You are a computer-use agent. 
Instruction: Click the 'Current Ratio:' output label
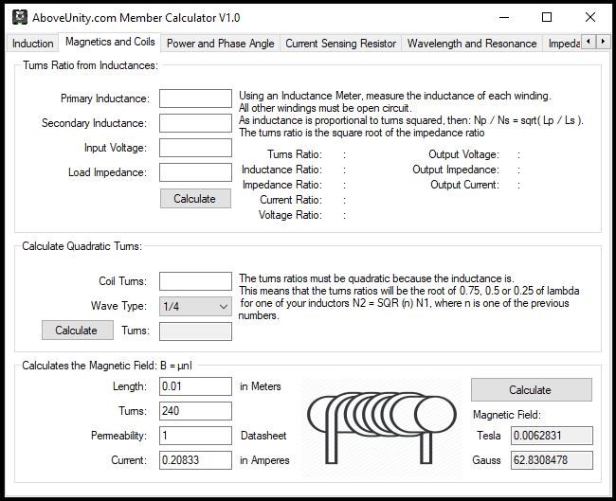coord(291,200)
